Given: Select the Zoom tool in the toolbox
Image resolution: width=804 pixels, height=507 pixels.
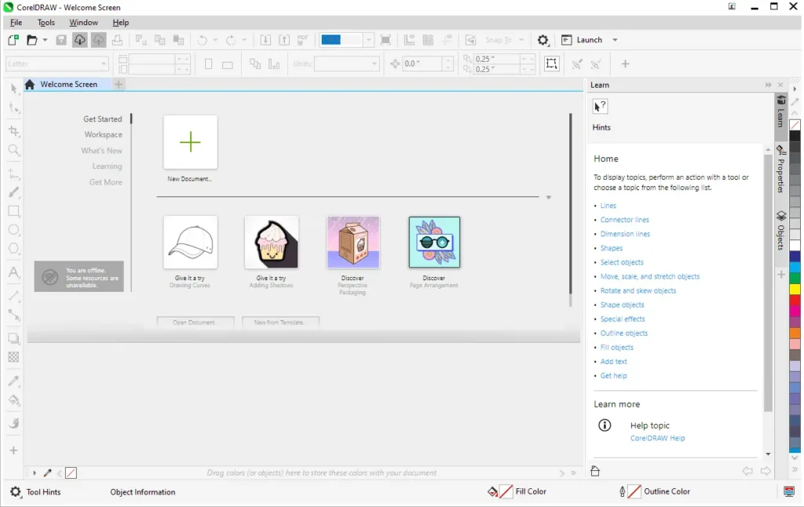Looking at the screenshot, I should (x=13, y=149).
